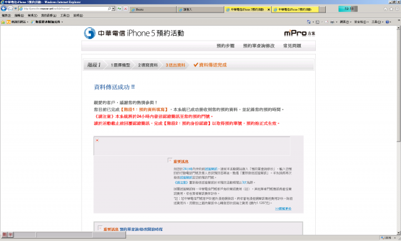Open the 工具 (Tools) command bar dropdown
The image size is (401, 241).
tap(377, 22)
